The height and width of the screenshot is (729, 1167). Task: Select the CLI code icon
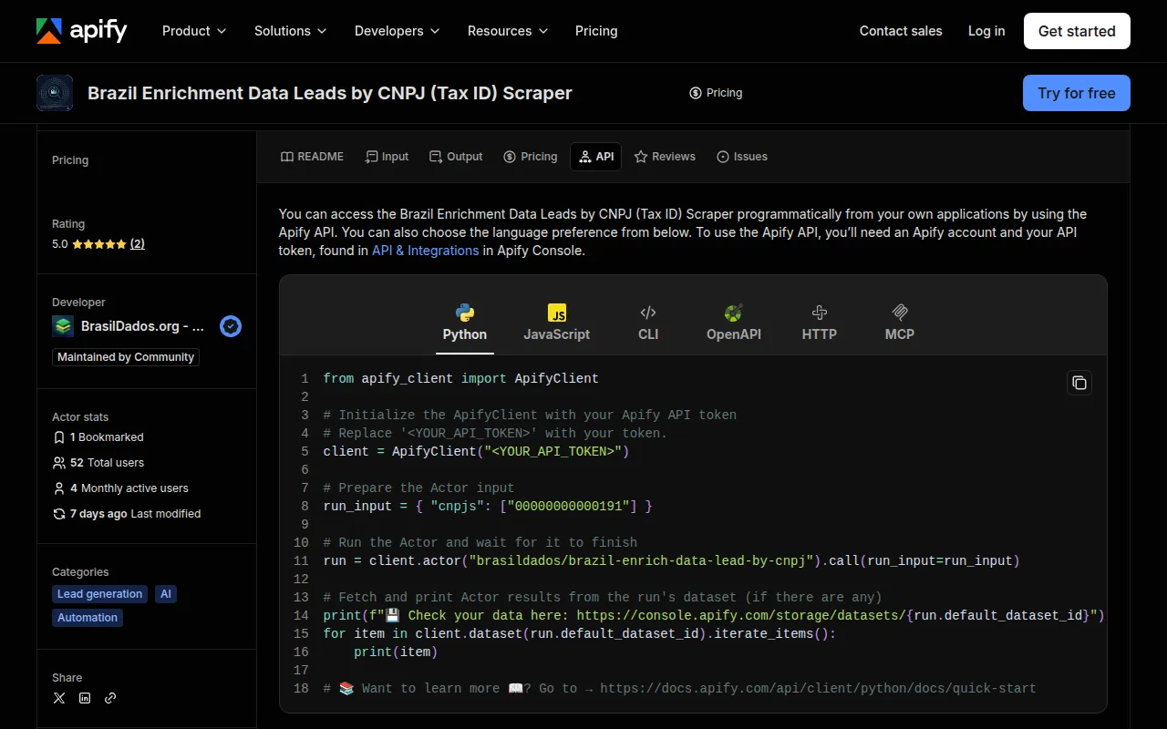point(648,313)
